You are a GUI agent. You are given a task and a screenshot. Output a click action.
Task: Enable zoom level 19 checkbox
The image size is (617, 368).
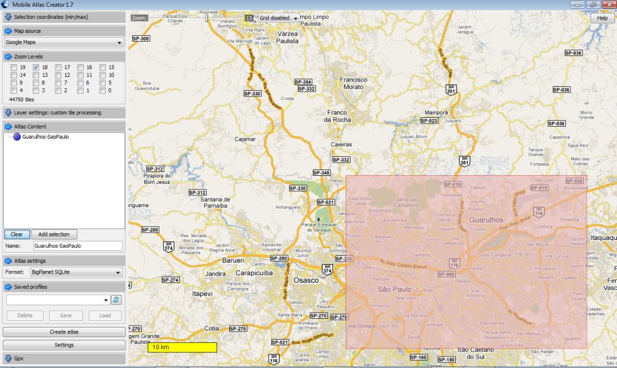14,67
